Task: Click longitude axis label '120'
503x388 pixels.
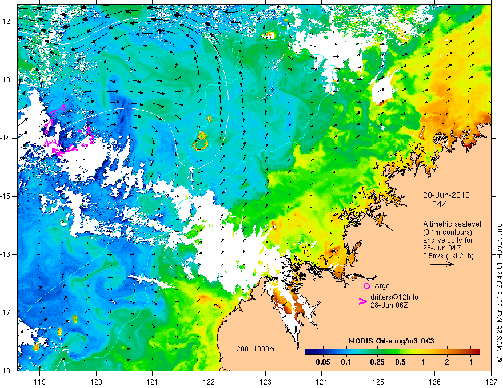Action: point(96,382)
